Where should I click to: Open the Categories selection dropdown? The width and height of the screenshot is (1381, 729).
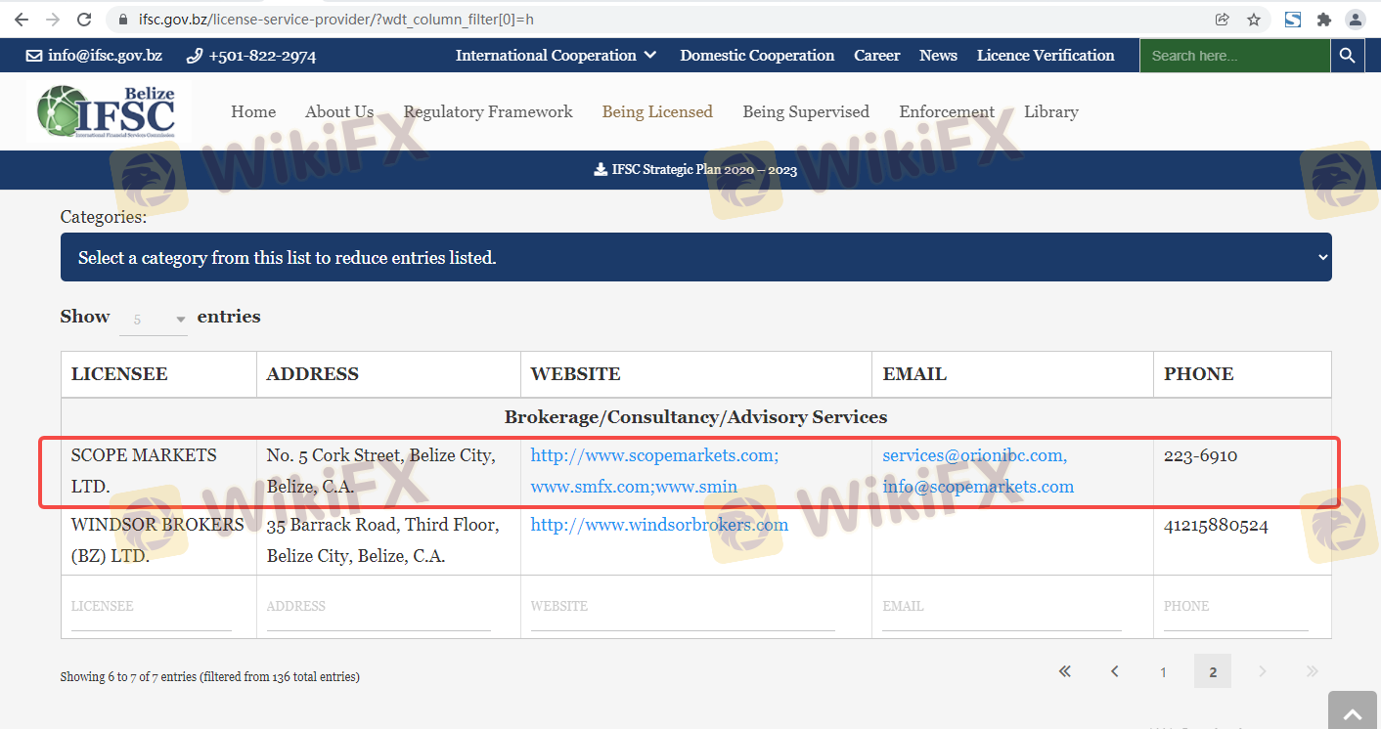(x=695, y=257)
